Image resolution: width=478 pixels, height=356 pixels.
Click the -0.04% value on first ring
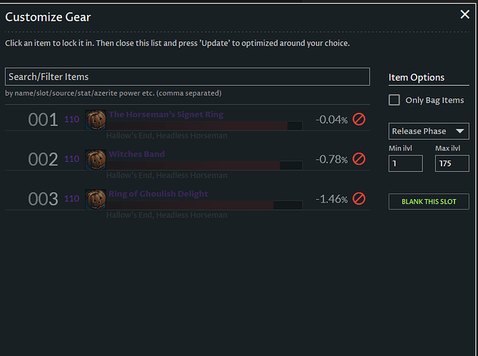coord(331,120)
